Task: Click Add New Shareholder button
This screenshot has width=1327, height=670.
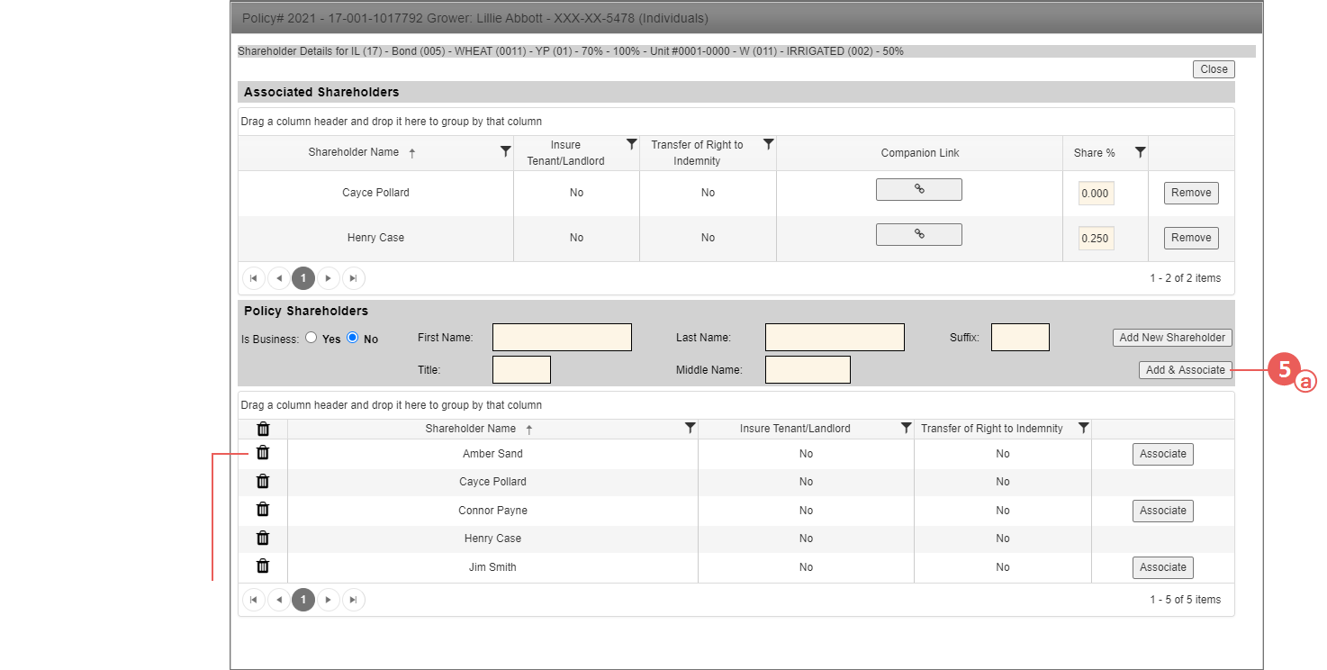Action: pyautogui.click(x=1172, y=338)
